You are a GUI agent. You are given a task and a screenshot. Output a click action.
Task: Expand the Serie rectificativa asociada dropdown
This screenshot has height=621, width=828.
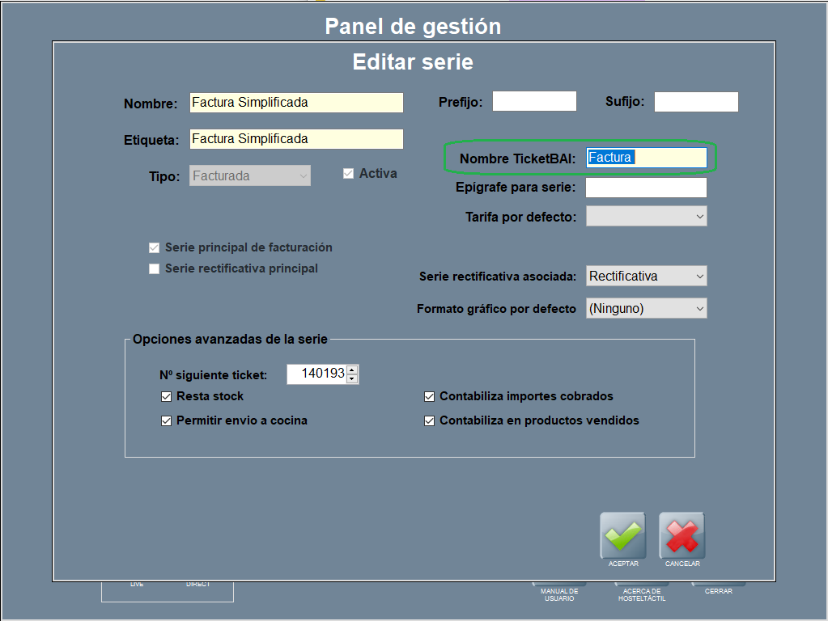pos(646,277)
